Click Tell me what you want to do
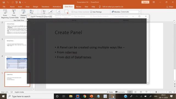This screenshot has height=99, width=176. pyautogui.click(x=113, y=7)
